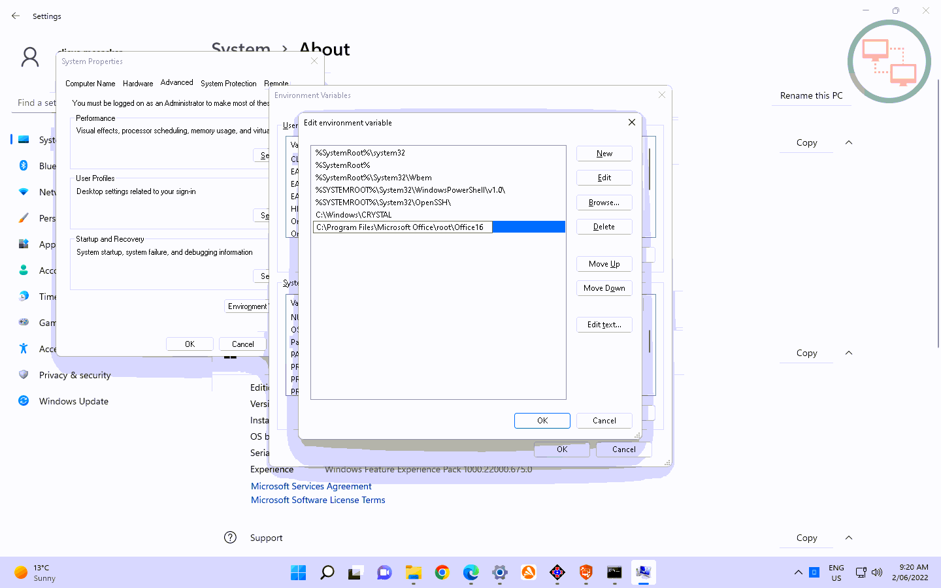
Task: Open the clock showing 9:20 AM
Action: tap(910, 572)
